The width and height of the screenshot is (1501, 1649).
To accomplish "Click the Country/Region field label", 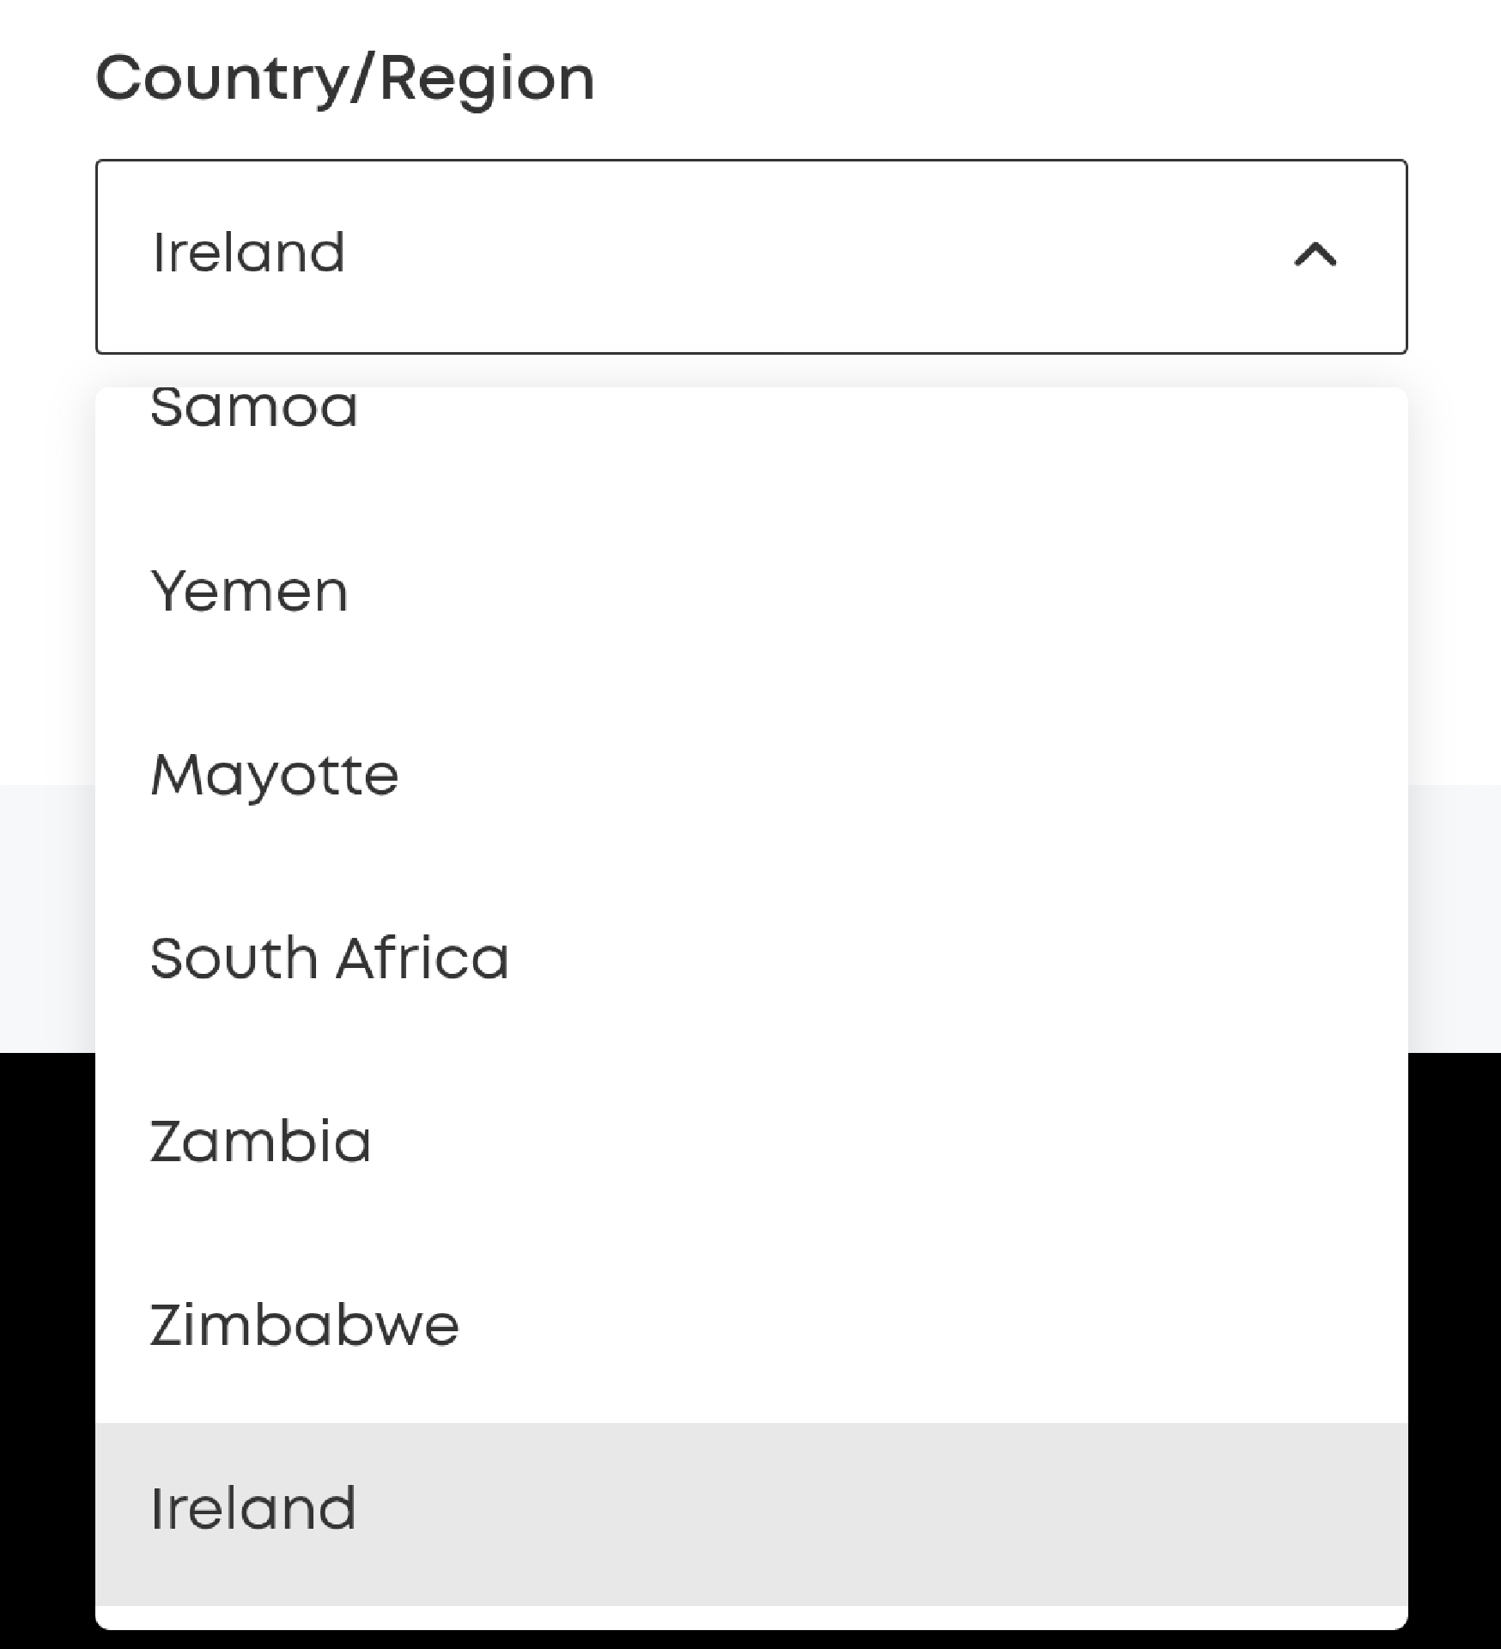I will tap(345, 79).
